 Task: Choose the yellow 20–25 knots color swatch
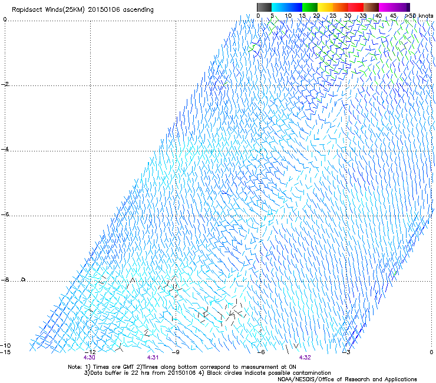pyautogui.click(x=325, y=7)
